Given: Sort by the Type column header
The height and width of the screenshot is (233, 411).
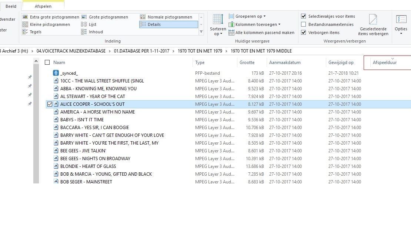Looking at the screenshot, I should (x=200, y=62).
